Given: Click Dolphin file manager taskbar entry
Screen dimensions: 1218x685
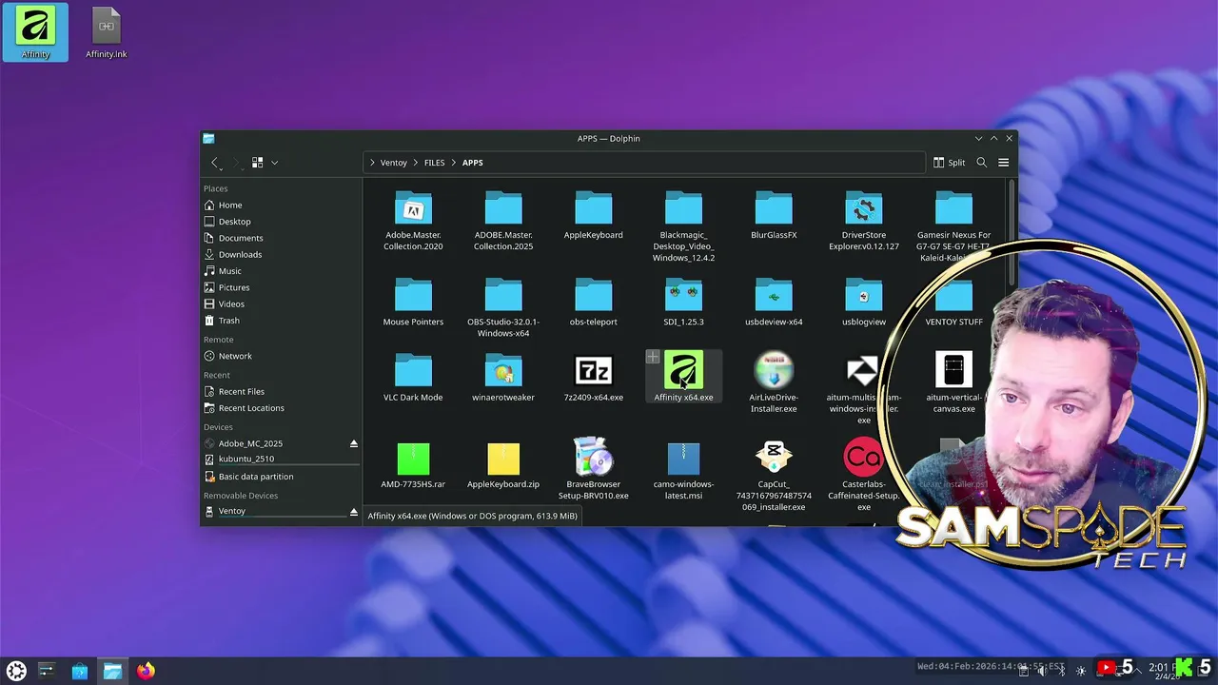Looking at the screenshot, I should 112,671.
